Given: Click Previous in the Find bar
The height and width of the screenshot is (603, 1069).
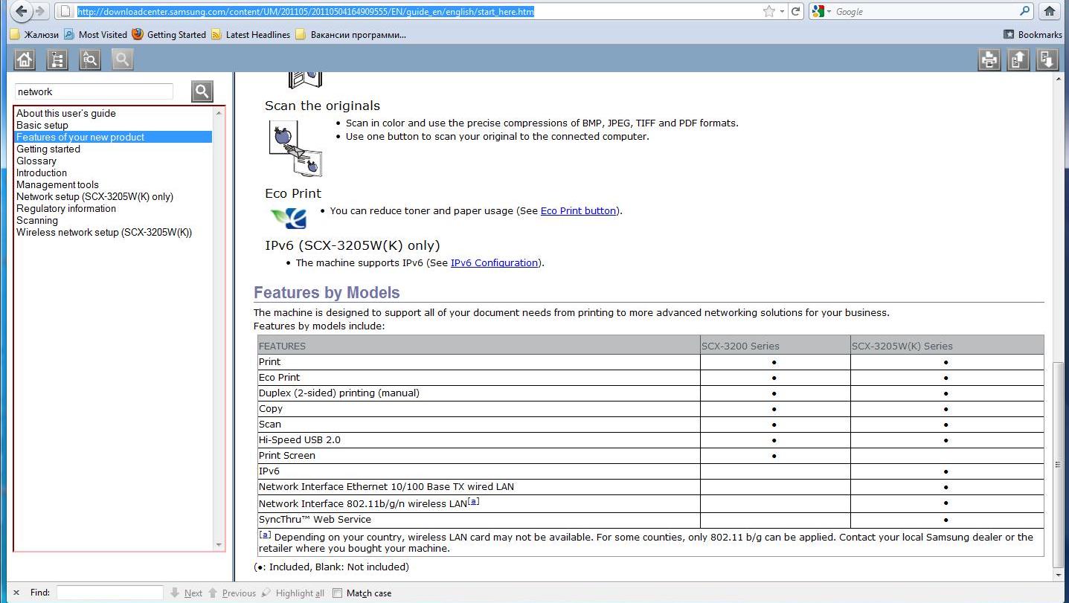Looking at the screenshot, I should point(232,593).
